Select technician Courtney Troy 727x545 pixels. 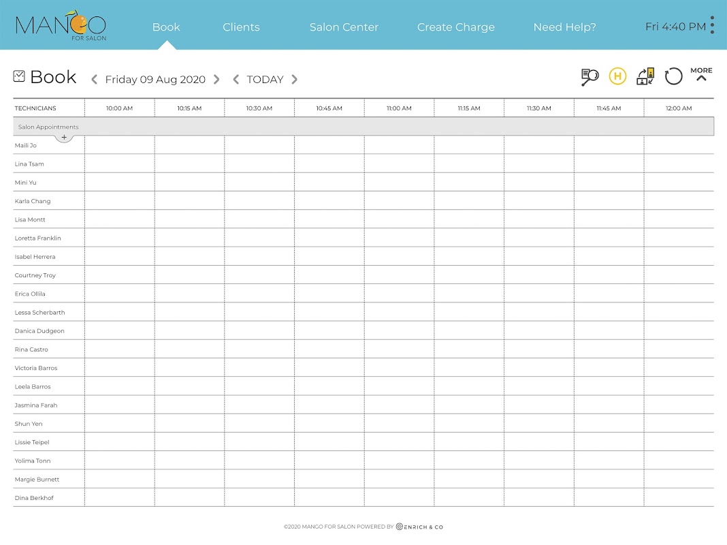tap(35, 275)
